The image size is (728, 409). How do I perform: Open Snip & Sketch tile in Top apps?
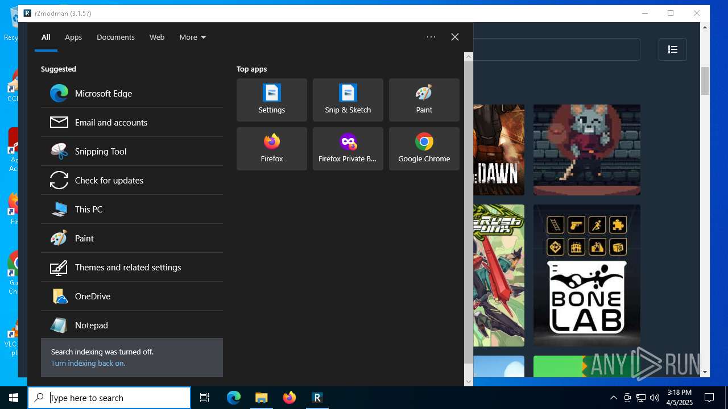[348, 100]
